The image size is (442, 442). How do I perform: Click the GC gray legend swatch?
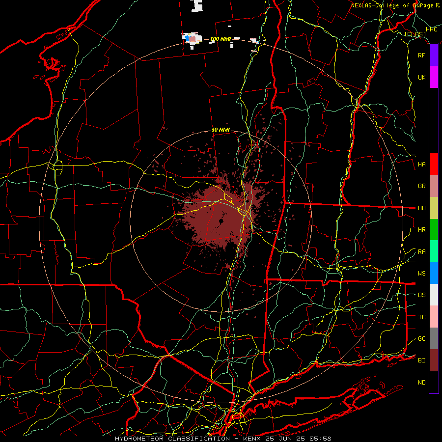coord(434,338)
